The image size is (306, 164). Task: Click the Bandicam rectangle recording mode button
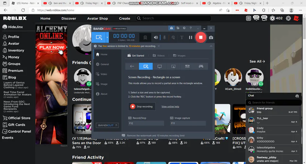[99, 37]
